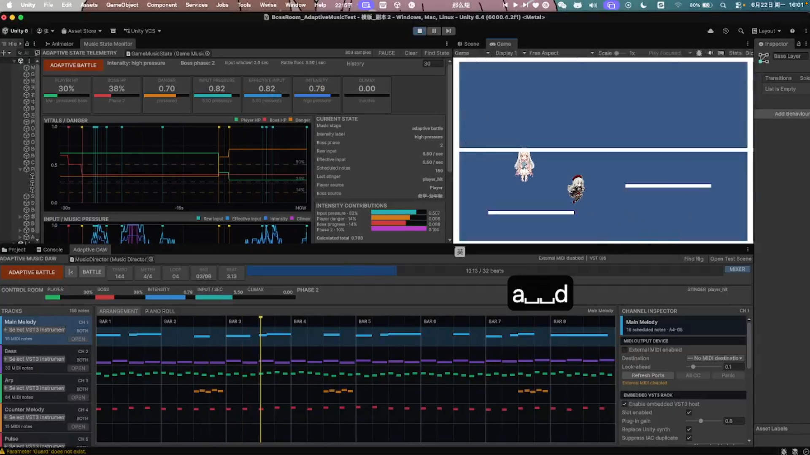Click the Refresh Ports button
Viewport: 810px width, 455px height.
(648, 375)
